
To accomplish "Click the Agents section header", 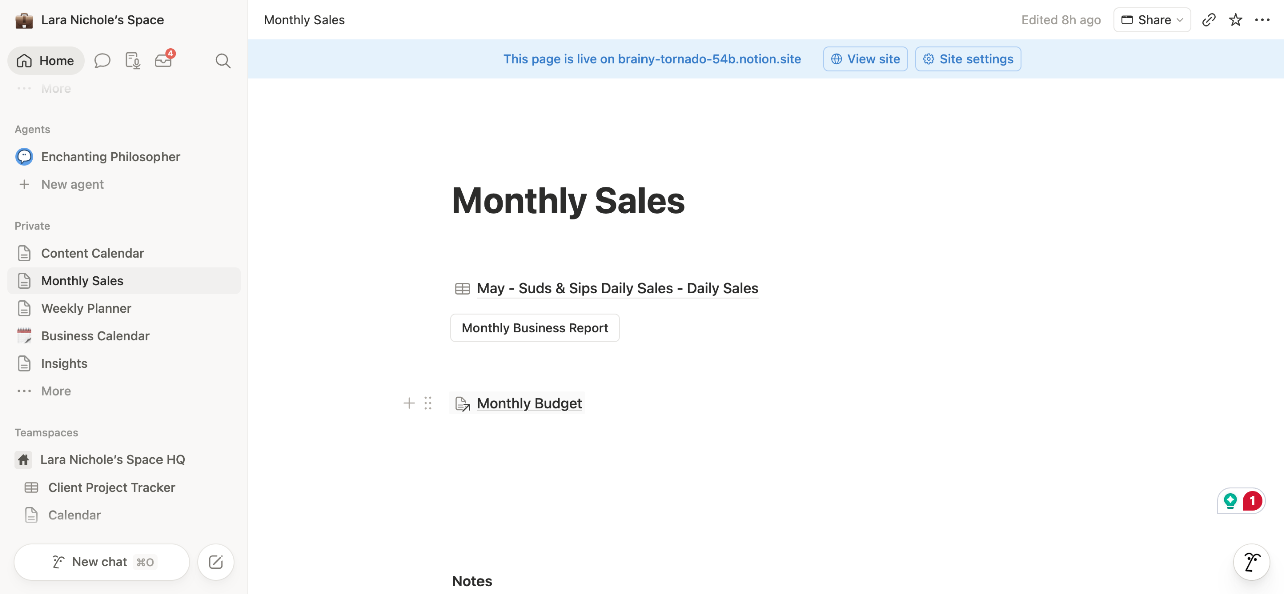I will point(32,129).
